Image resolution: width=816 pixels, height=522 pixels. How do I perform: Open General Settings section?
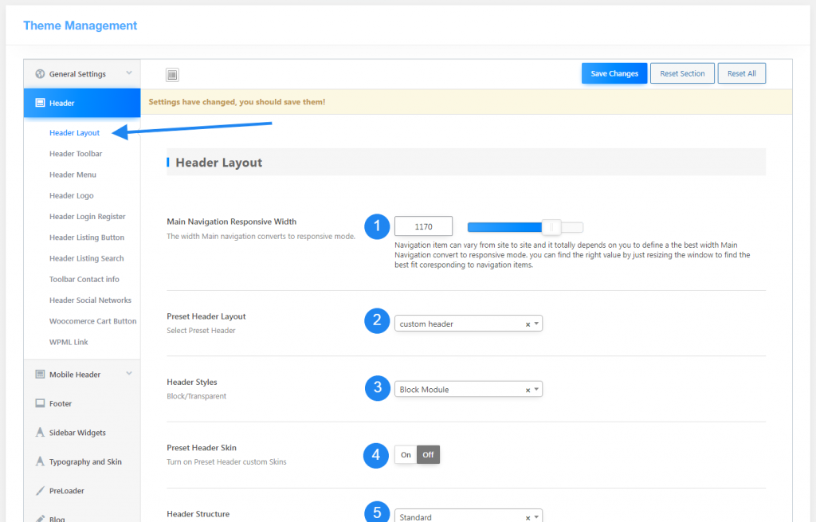point(82,74)
